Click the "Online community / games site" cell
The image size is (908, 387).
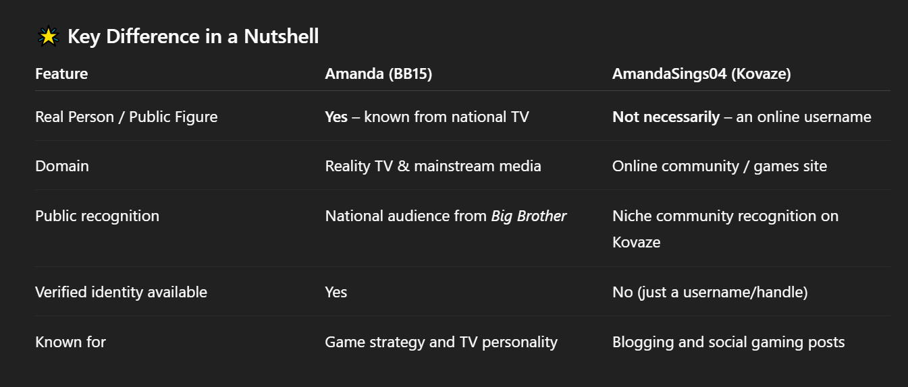[x=719, y=166]
